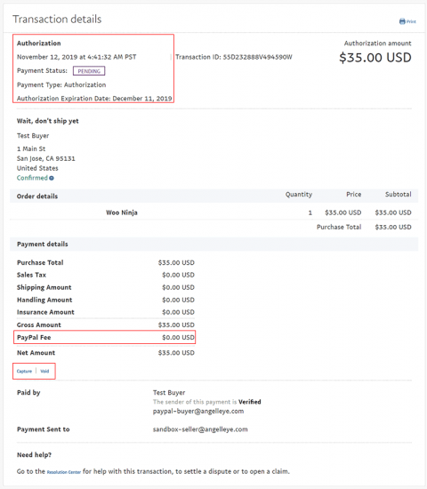Click the Quantity column header
Viewport: 427px width, 489px height.
click(x=299, y=195)
